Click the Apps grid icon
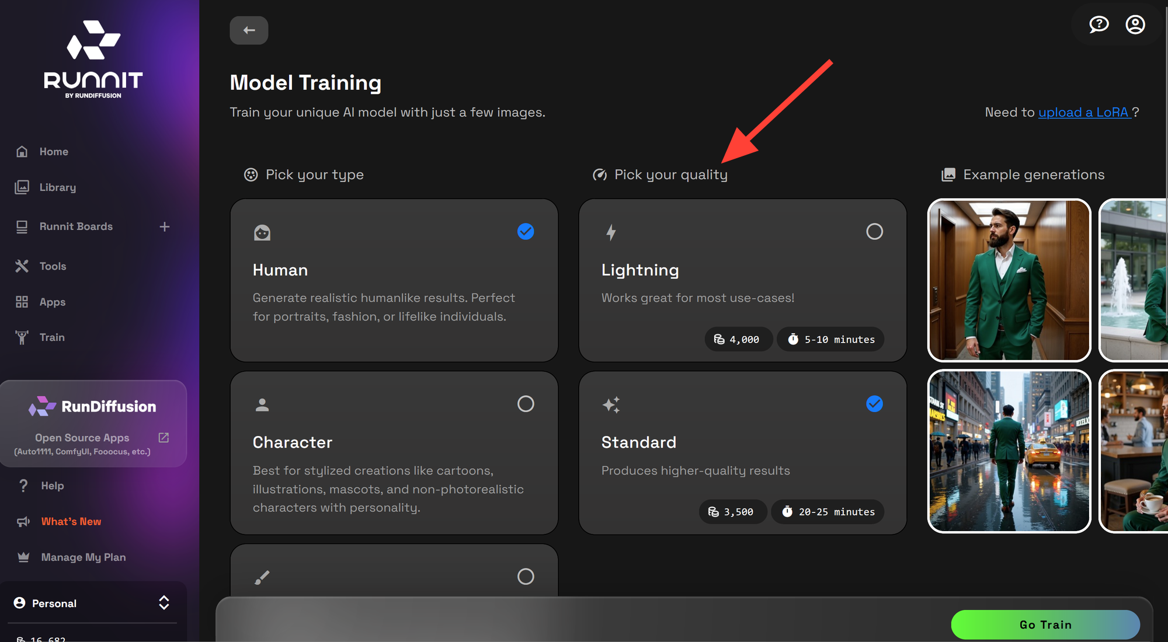The image size is (1168, 642). click(x=22, y=302)
